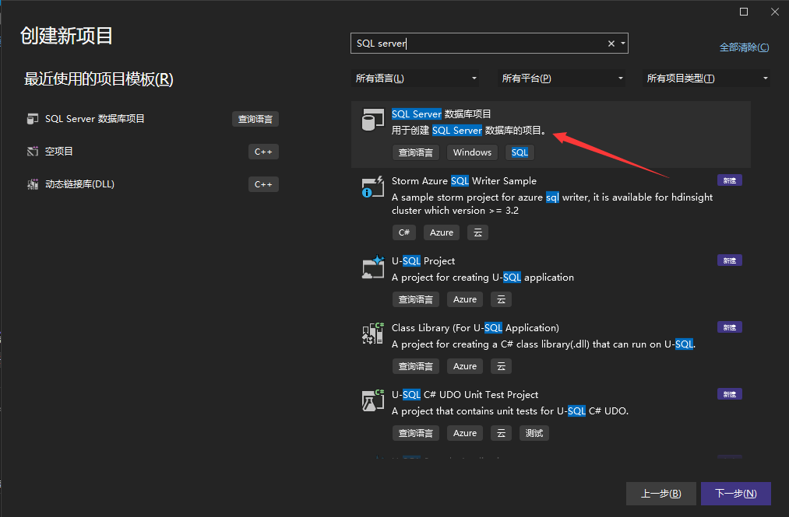Clear the search box with the X icon
The height and width of the screenshot is (517, 789).
click(x=611, y=44)
